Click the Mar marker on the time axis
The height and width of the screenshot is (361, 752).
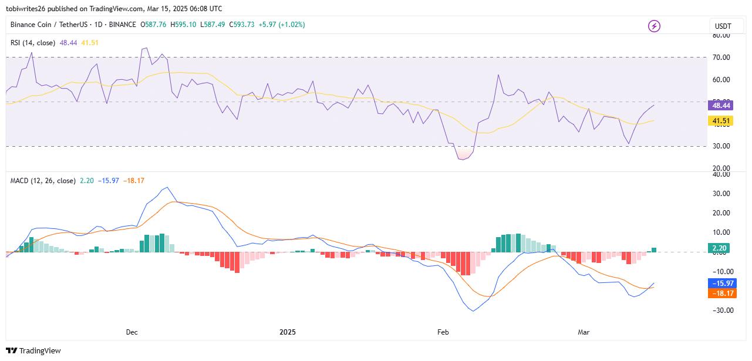(584, 332)
